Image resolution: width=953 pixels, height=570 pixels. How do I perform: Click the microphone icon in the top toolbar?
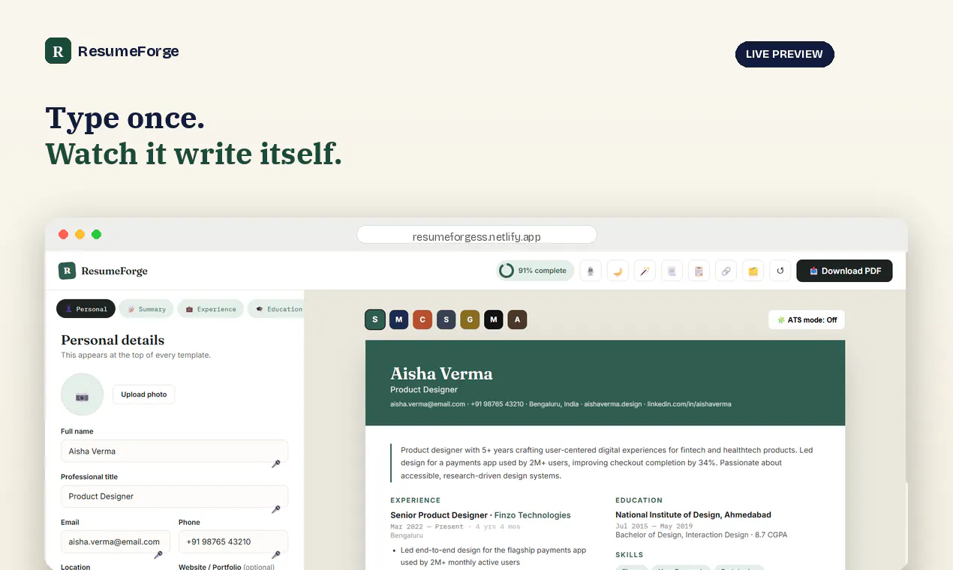click(x=591, y=271)
